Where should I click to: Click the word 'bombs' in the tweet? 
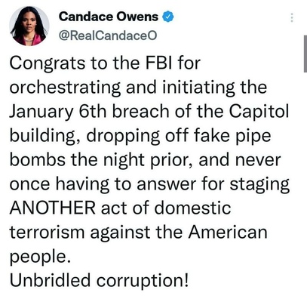(x=38, y=160)
